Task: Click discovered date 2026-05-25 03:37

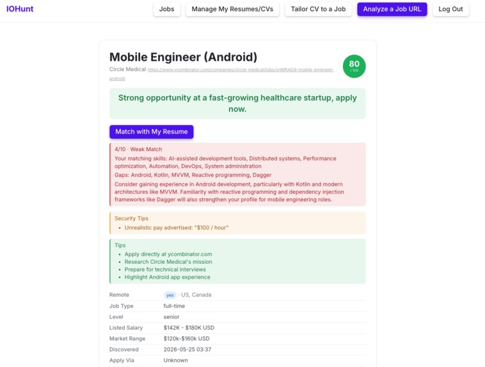Action: tap(187, 349)
